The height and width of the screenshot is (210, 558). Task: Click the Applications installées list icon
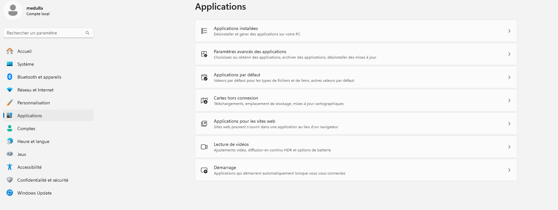[x=204, y=31]
